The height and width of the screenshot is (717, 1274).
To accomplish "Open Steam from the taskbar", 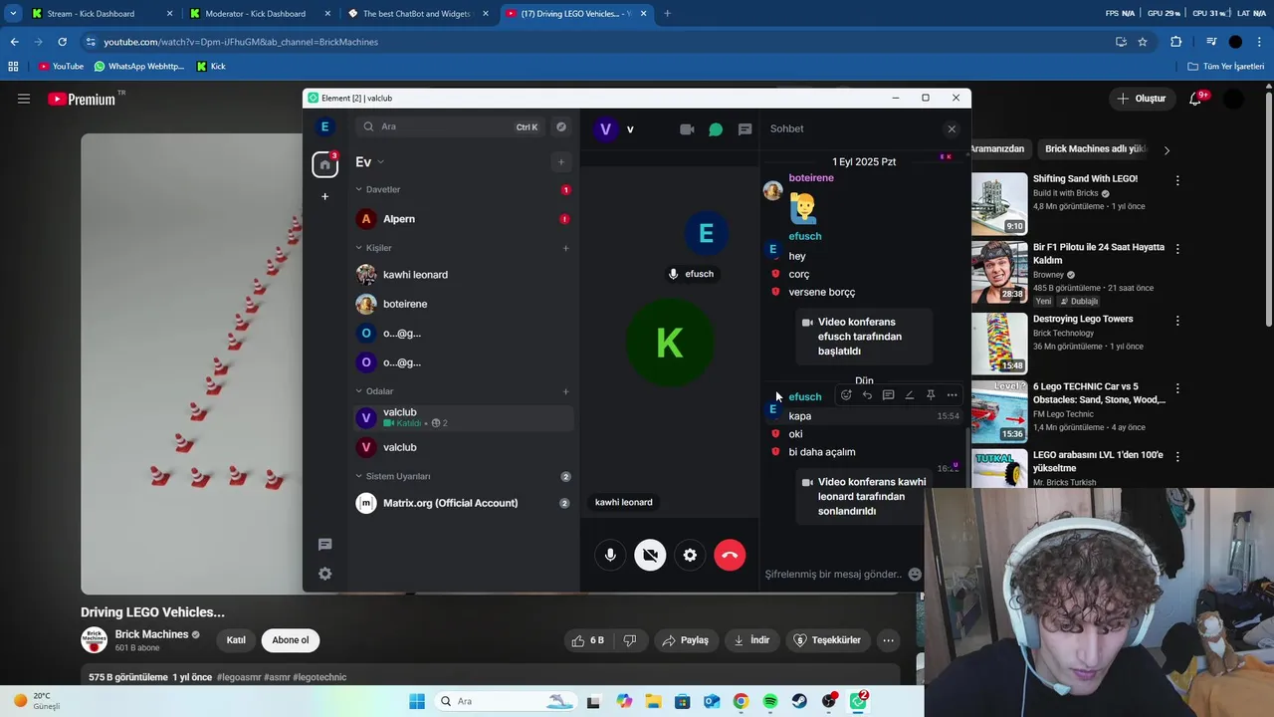I will [x=799, y=701].
